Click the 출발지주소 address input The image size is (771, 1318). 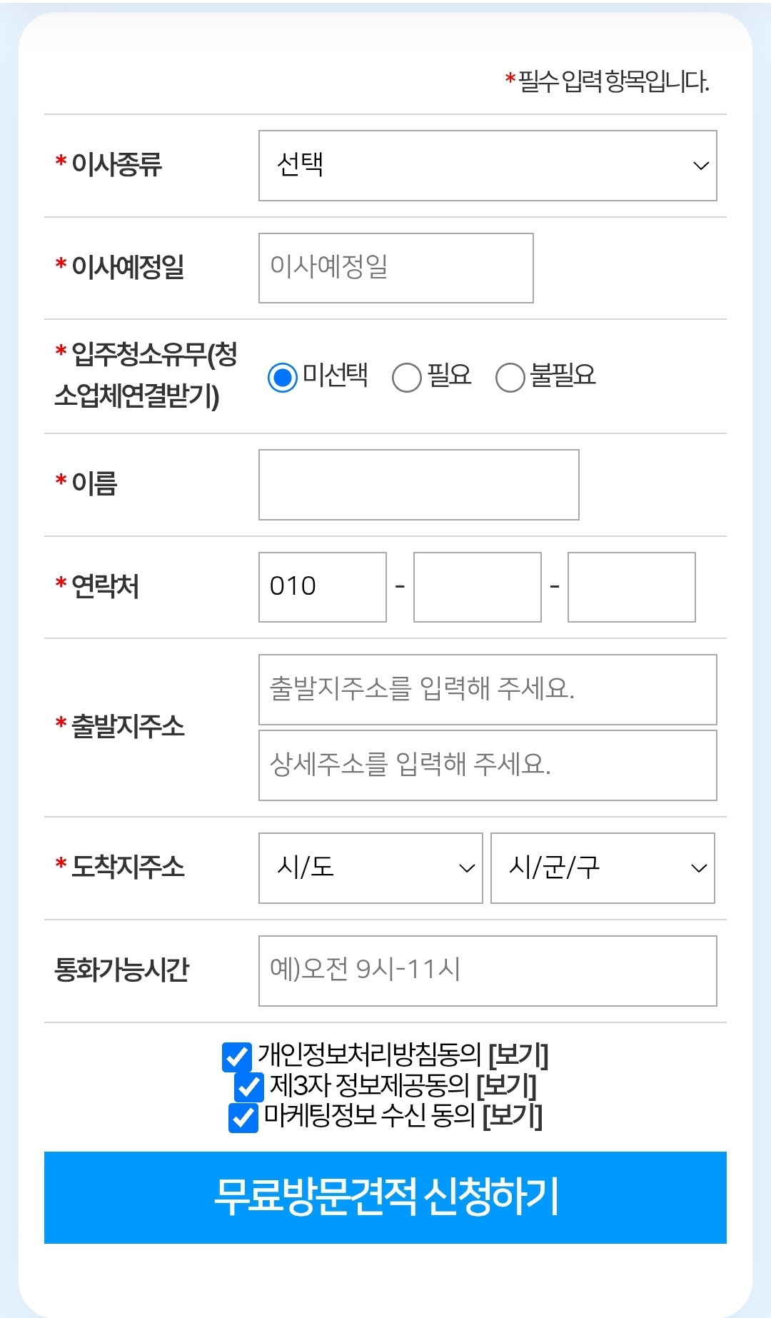(488, 690)
